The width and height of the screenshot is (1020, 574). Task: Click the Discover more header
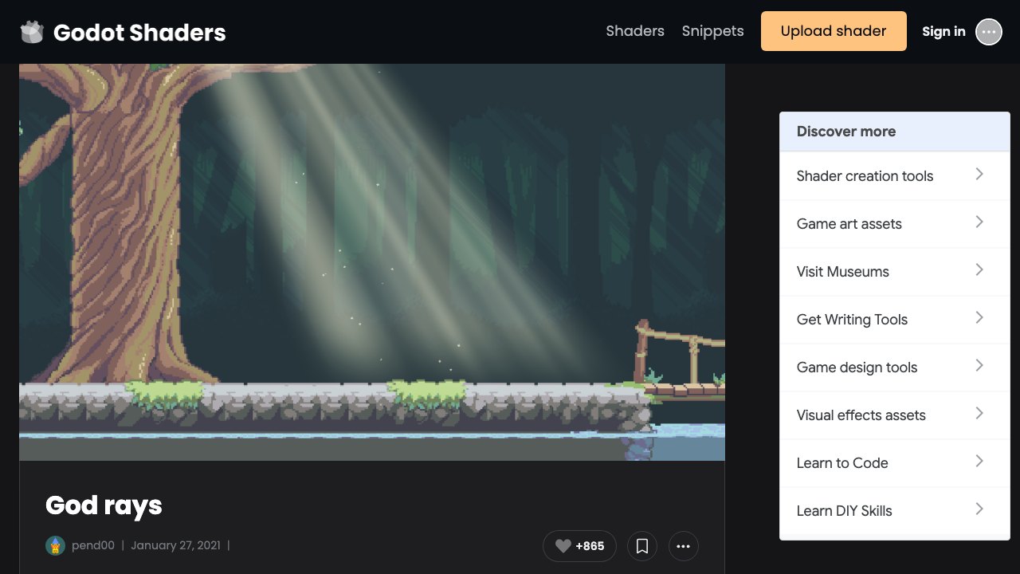click(x=895, y=132)
